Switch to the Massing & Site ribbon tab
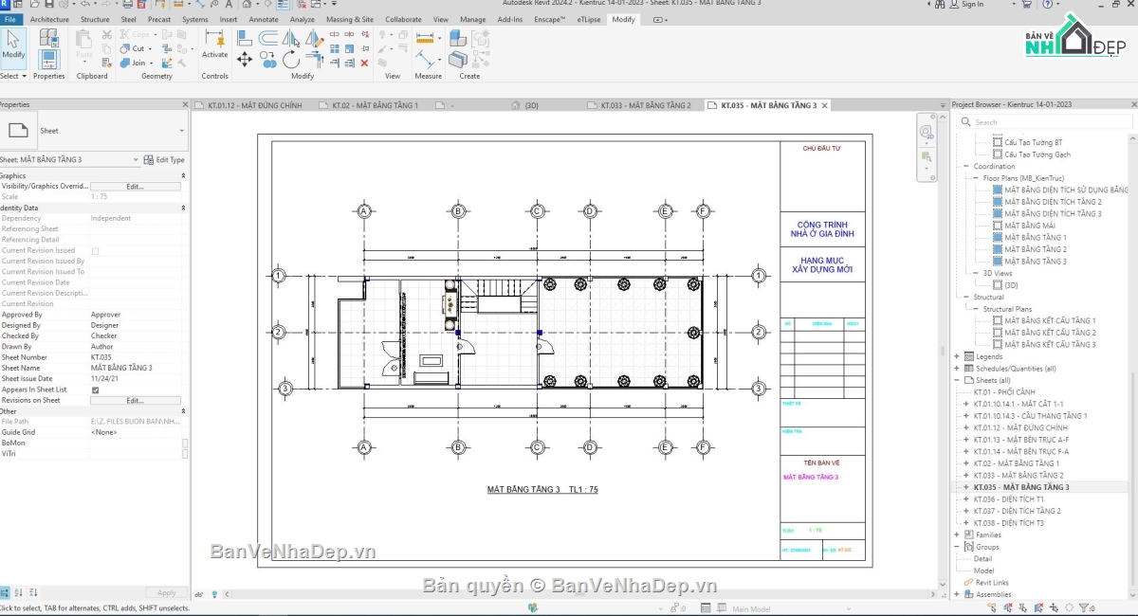Image resolution: width=1138 pixels, height=616 pixels. (349, 18)
